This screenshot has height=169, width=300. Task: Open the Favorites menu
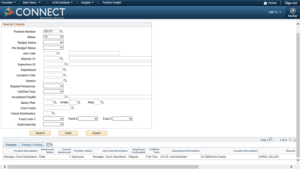(x=8, y=3)
